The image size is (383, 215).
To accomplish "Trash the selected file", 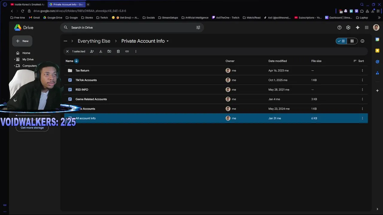I will click(118, 51).
